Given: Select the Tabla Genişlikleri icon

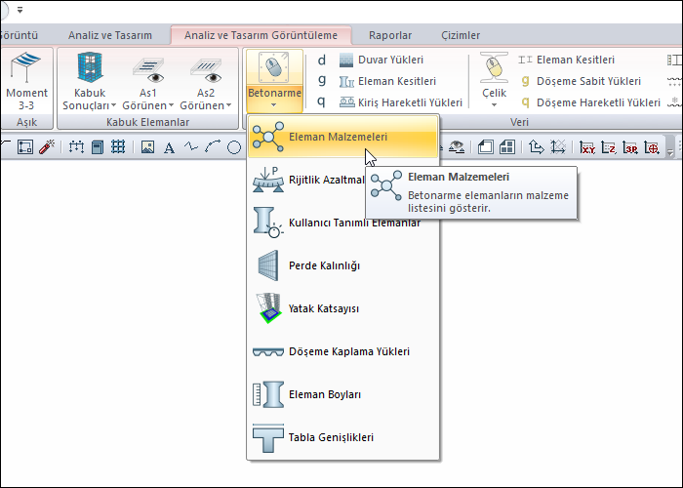Looking at the screenshot, I should (x=265, y=437).
